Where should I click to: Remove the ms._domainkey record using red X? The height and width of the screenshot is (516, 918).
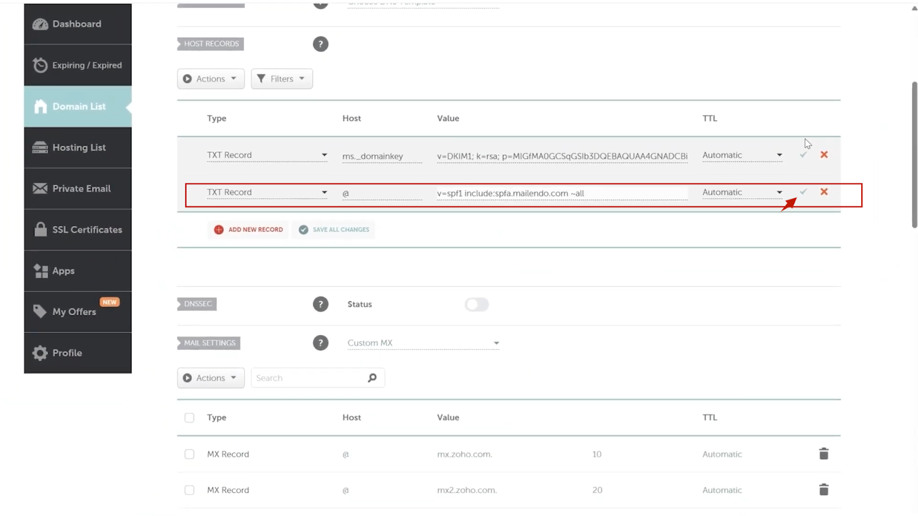click(824, 155)
